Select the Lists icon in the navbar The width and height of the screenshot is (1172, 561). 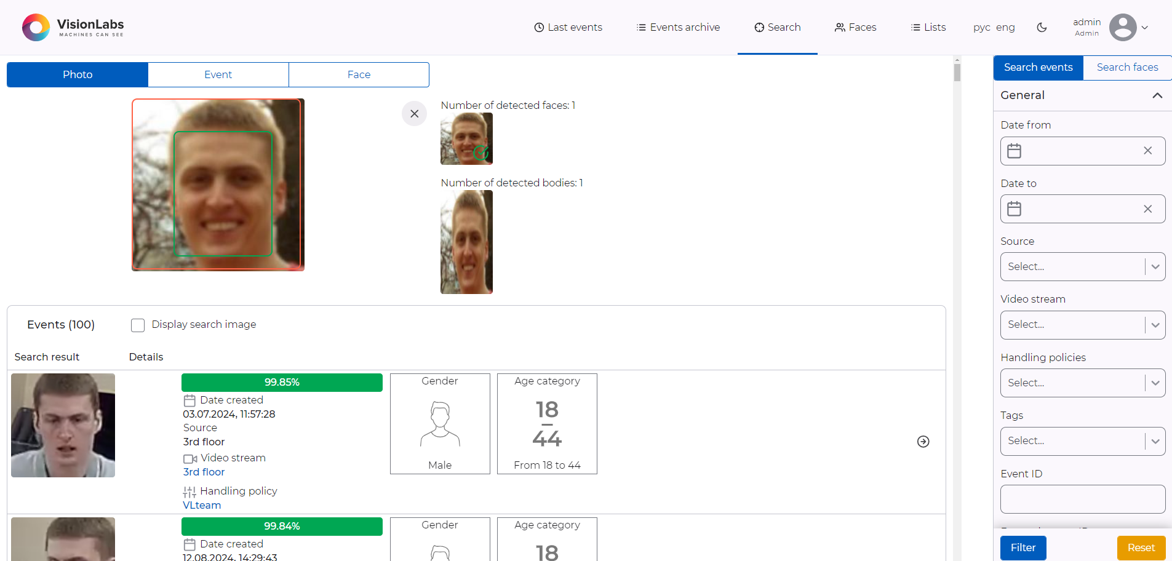tap(914, 27)
